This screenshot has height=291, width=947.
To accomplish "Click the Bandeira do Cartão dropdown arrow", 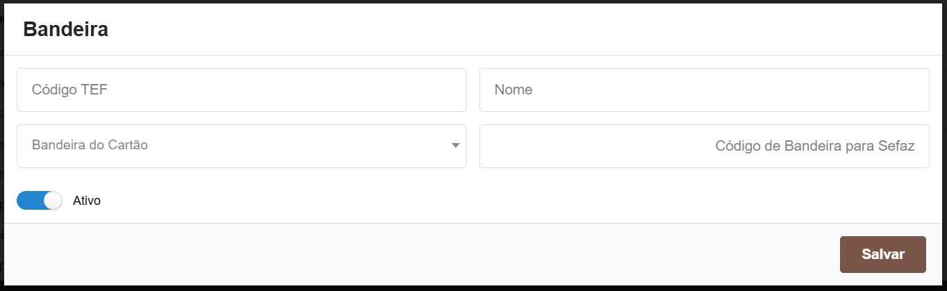I will tap(456, 146).
